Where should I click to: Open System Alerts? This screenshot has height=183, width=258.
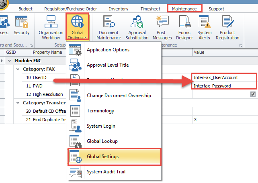204,26
